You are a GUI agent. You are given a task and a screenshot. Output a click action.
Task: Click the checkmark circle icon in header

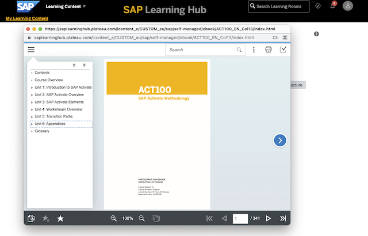point(318,6)
